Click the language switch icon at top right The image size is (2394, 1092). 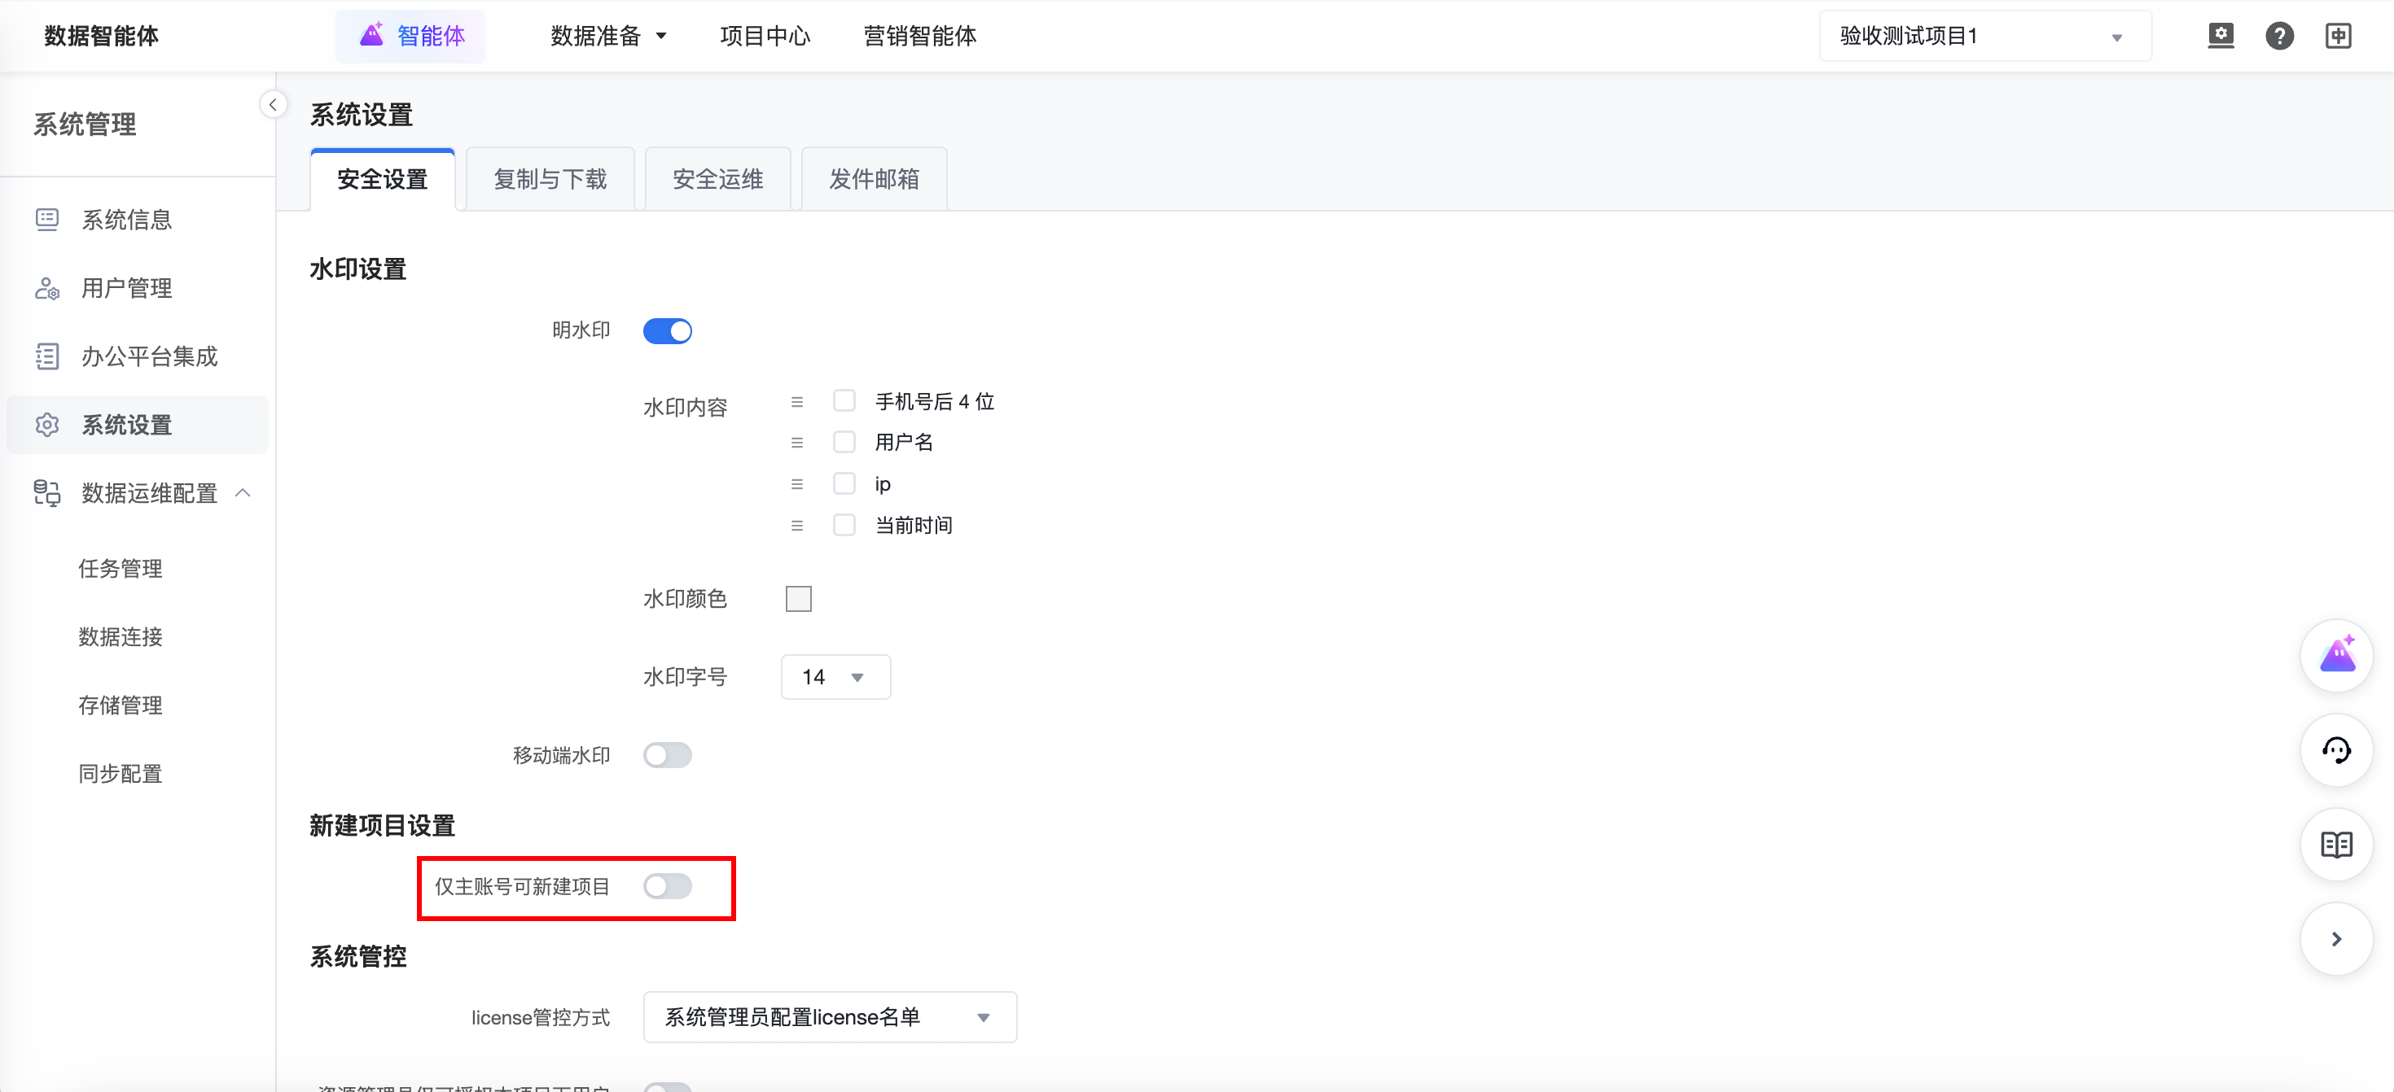[x=2337, y=37]
